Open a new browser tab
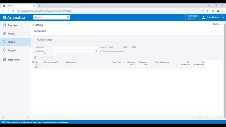The height and width of the screenshot is (127, 226). (x=40, y=6)
